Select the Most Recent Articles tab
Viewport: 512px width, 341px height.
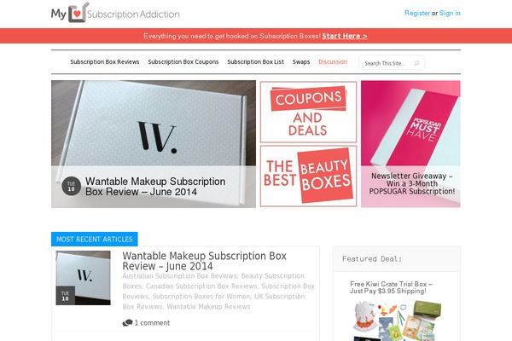[95, 240]
